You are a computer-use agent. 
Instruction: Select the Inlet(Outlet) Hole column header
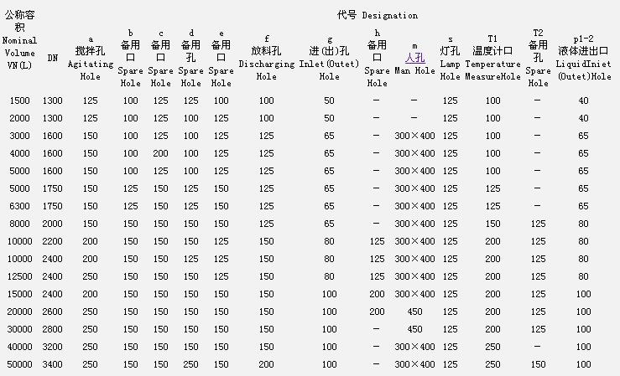pos(330,57)
